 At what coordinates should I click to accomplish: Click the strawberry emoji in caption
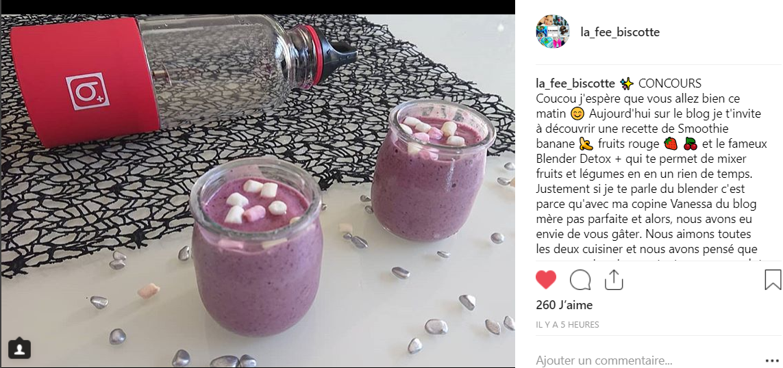point(671,144)
